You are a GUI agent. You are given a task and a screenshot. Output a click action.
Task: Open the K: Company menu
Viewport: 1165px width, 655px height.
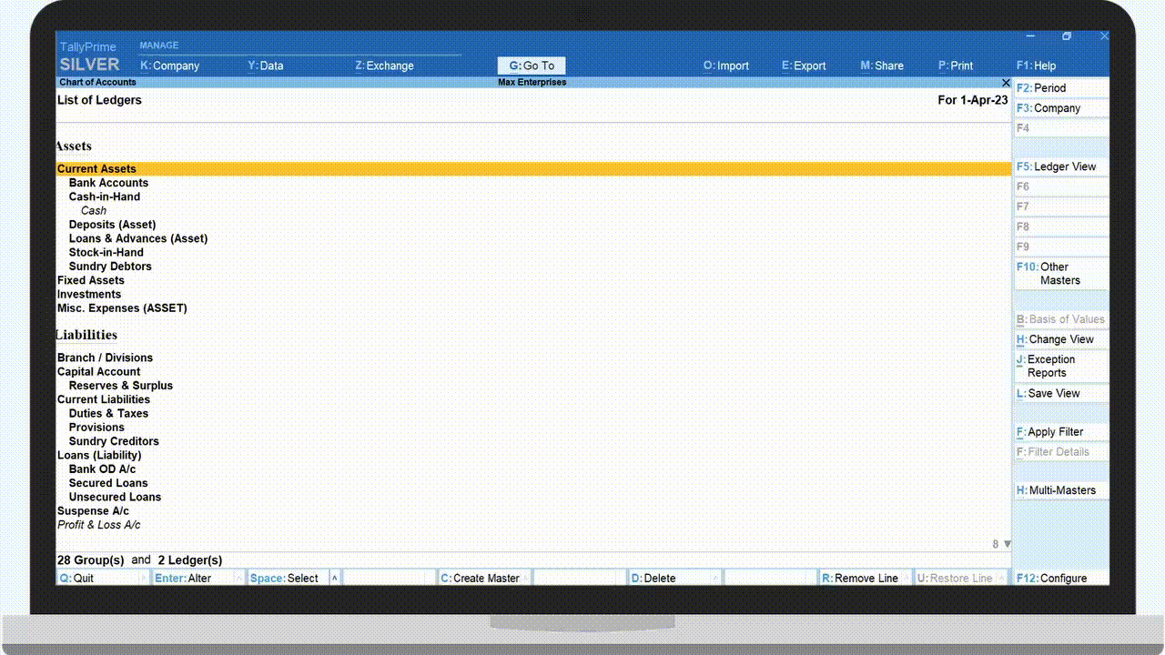click(170, 65)
